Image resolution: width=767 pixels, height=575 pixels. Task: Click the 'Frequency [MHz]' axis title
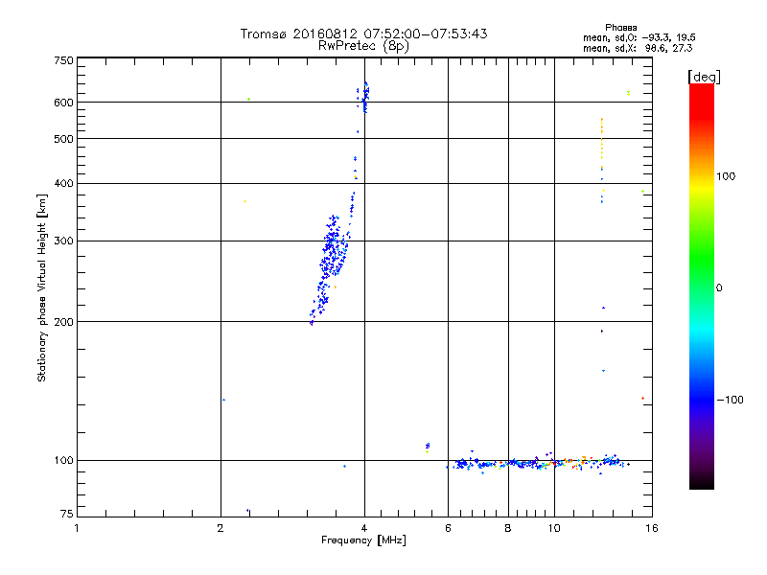pos(363,540)
